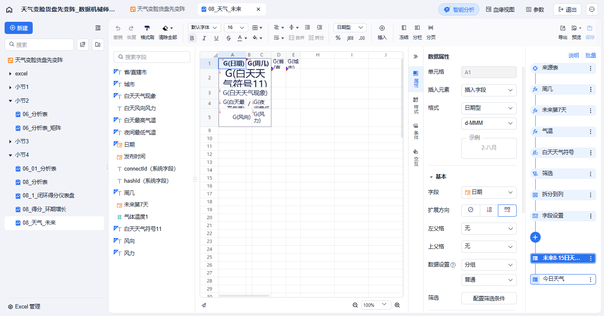Apply bold formatting
Viewport: 604px width, 316px height.
[x=192, y=38]
